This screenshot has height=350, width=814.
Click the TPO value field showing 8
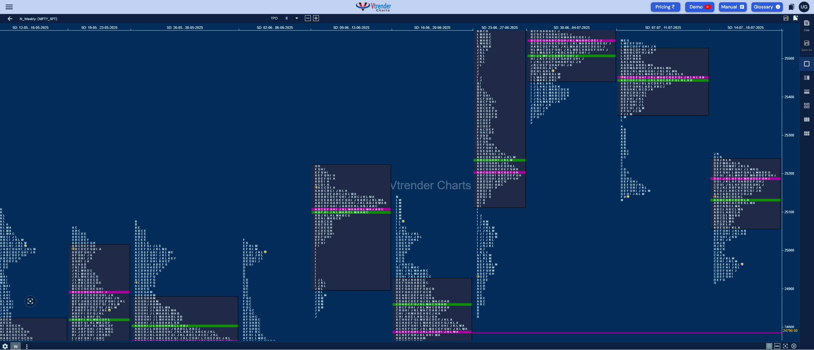(x=287, y=18)
